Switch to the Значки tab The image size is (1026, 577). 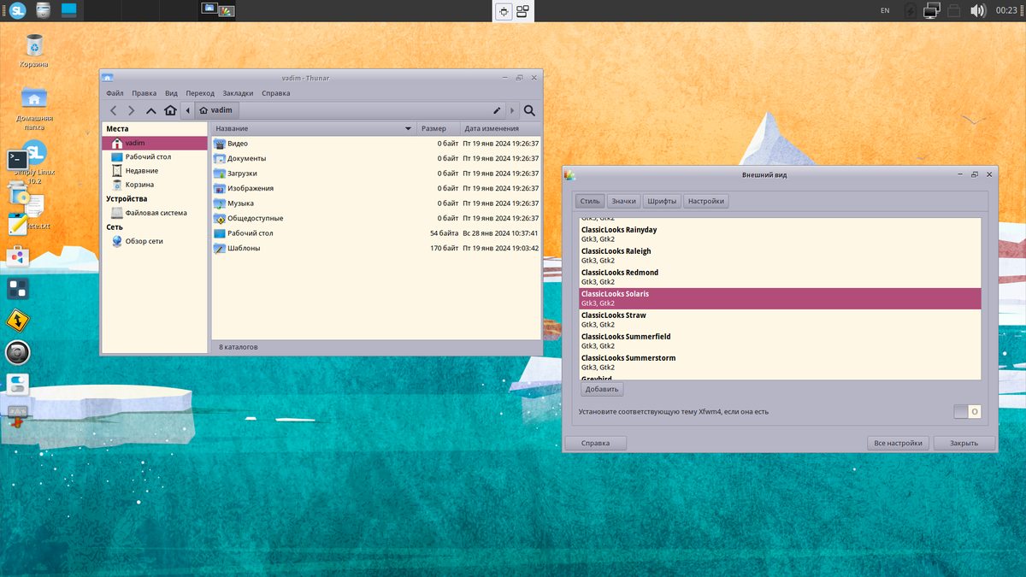pyautogui.click(x=624, y=201)
